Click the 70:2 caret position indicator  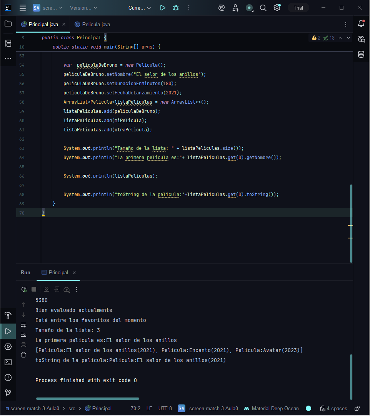pyautogui.click(x=136, y=408)
